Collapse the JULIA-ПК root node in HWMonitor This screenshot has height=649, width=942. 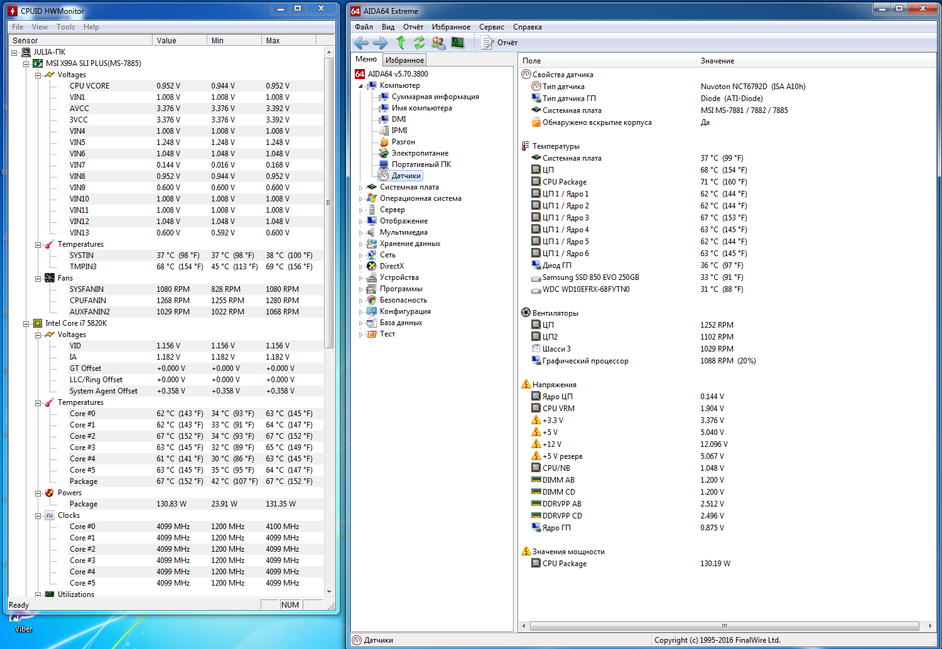pyautogui.click(x=14, y=53)
